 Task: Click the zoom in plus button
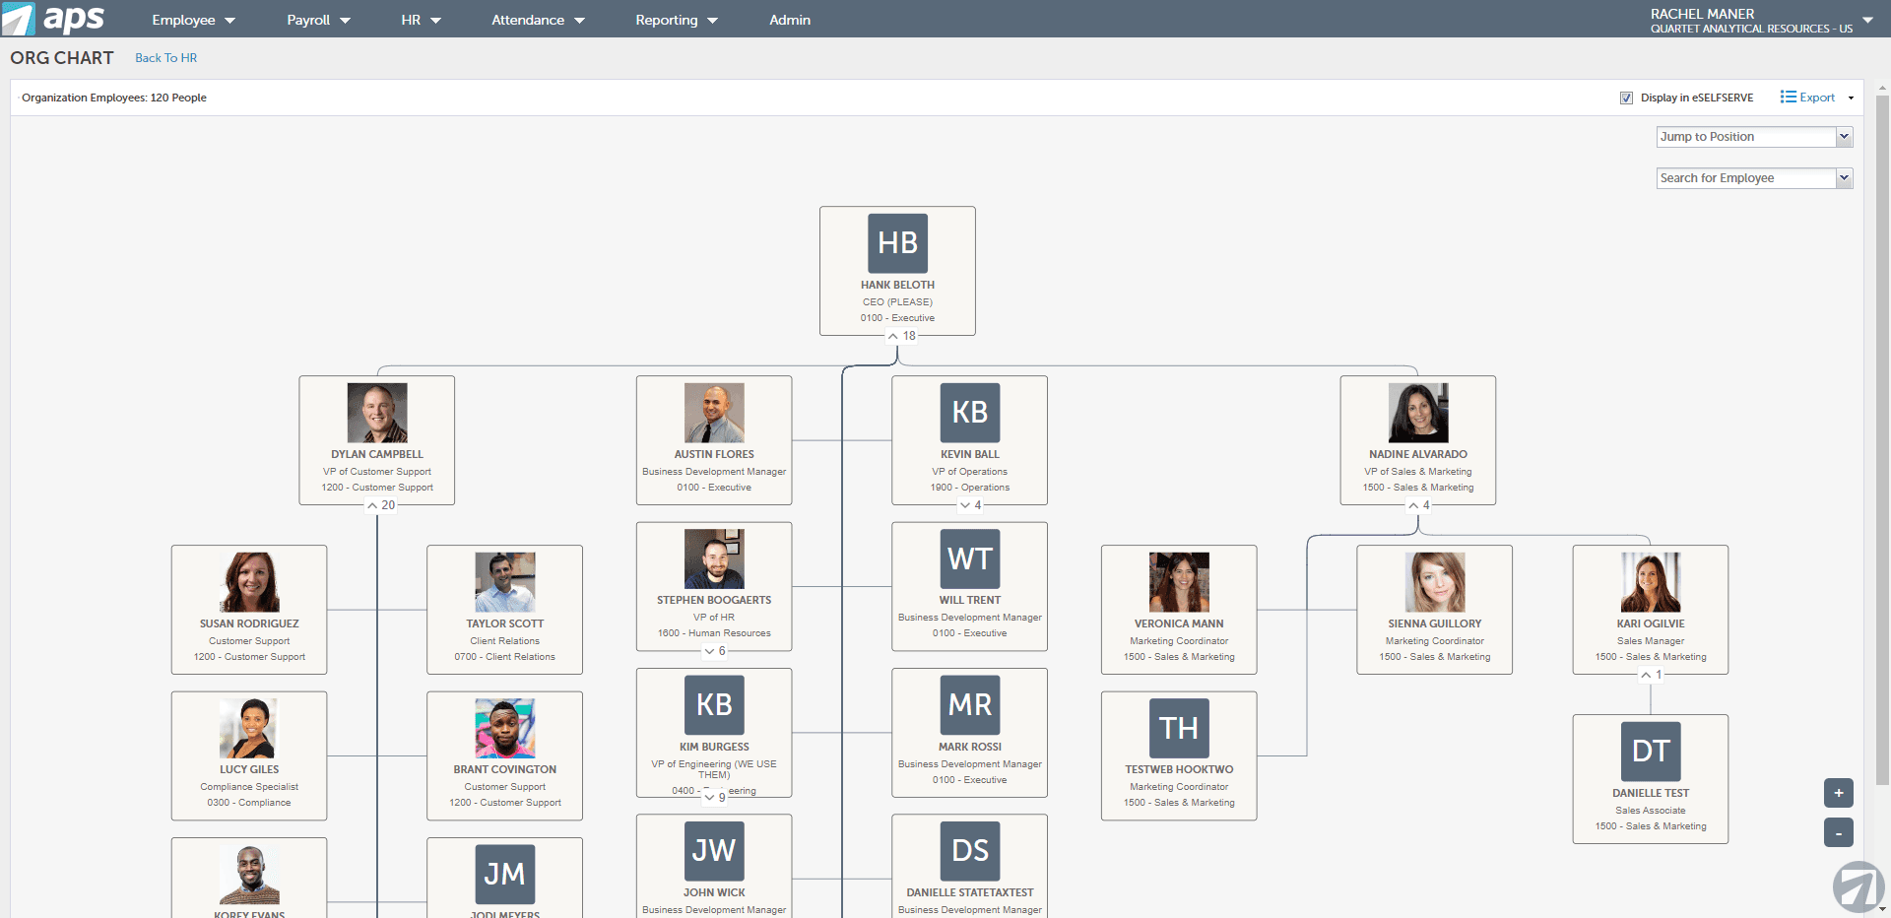pos(1838,793)
